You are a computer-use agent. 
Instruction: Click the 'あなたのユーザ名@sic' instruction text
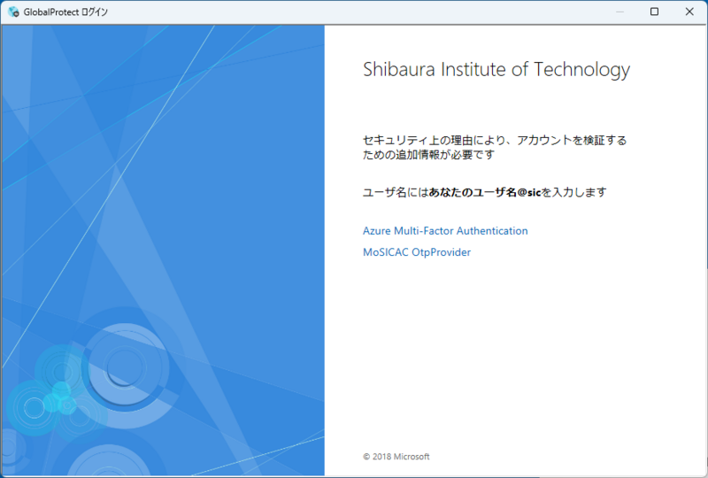[x=484, y=192]
